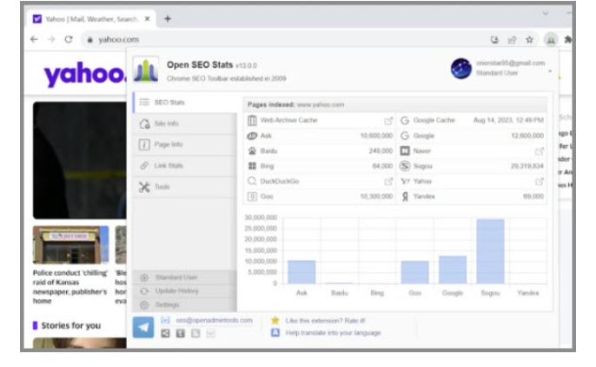The height and width of the screenshot is (367, 596).
Task: Select the Link Stats tab
Action: [x=185, y=166]
